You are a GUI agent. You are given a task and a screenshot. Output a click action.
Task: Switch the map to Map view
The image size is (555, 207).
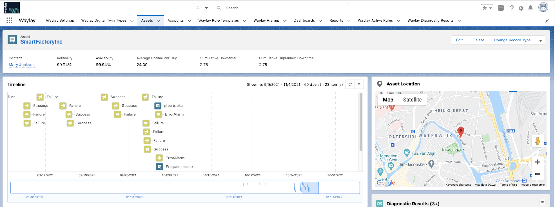coord(388,100)
